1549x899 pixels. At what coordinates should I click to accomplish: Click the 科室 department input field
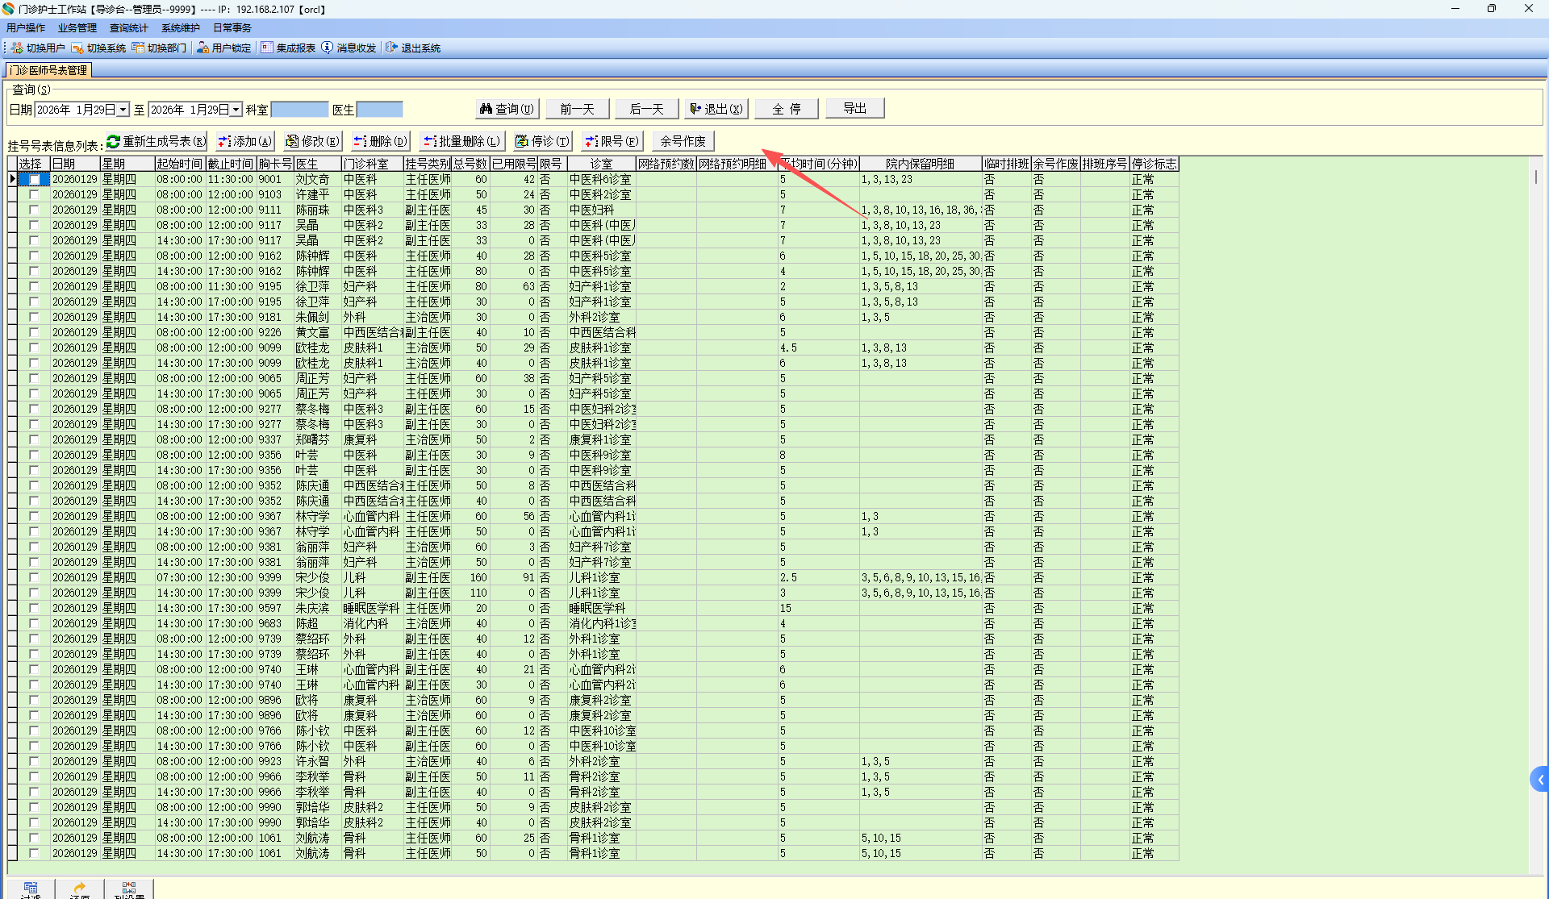click(299, 110)
